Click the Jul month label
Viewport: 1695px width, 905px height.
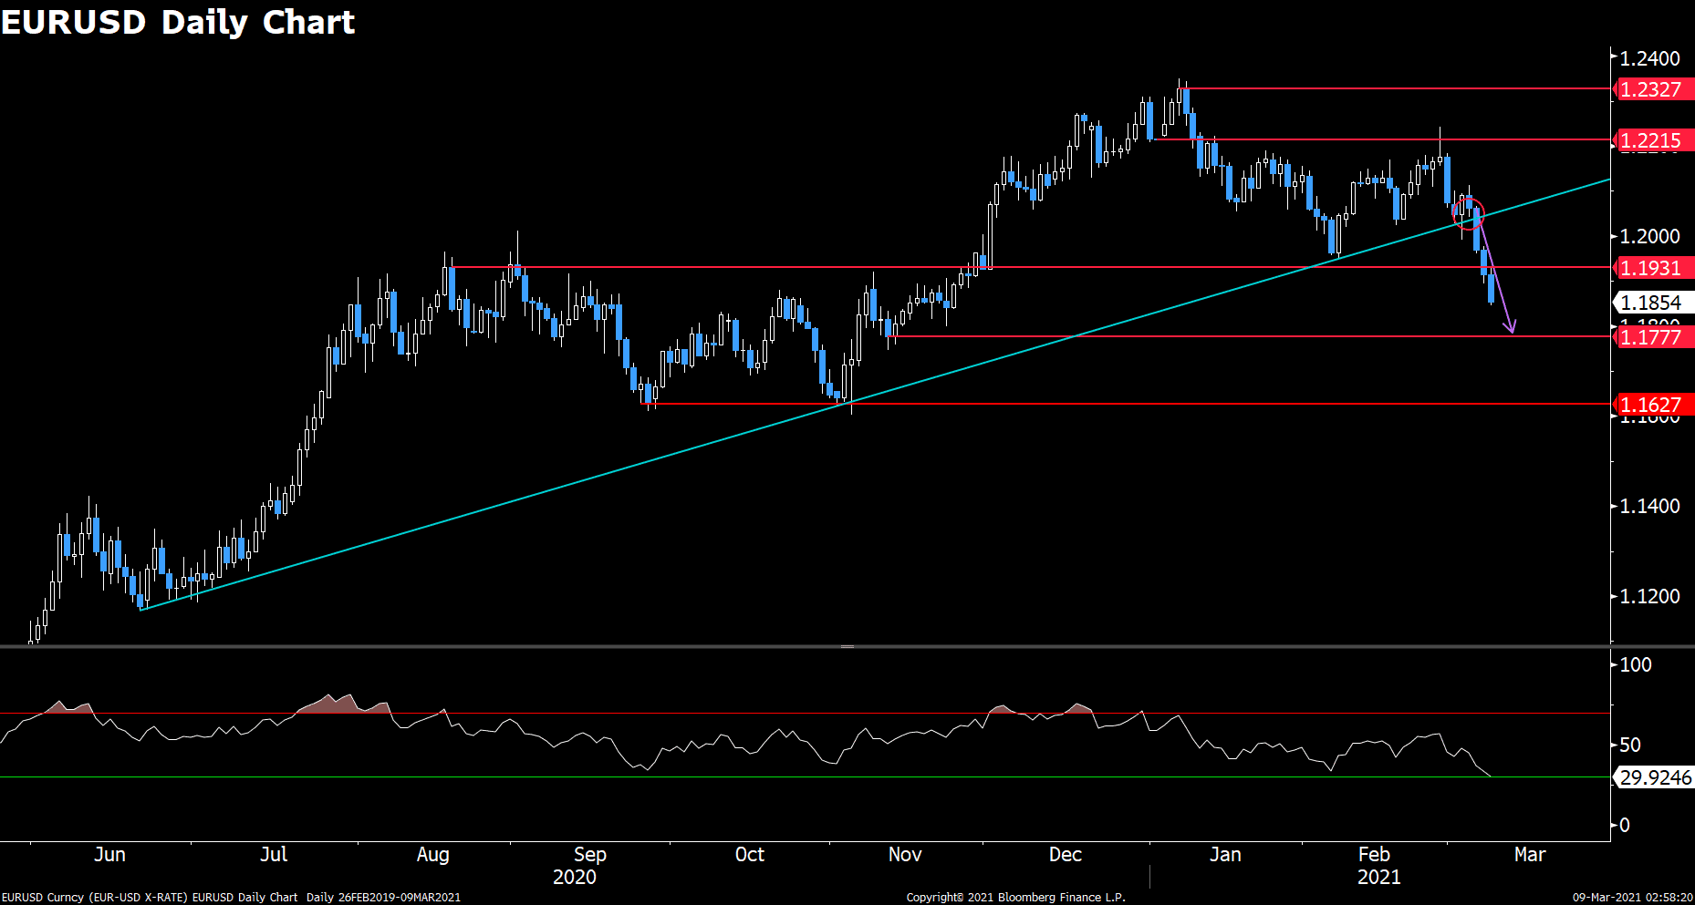(x=274, y=854)
